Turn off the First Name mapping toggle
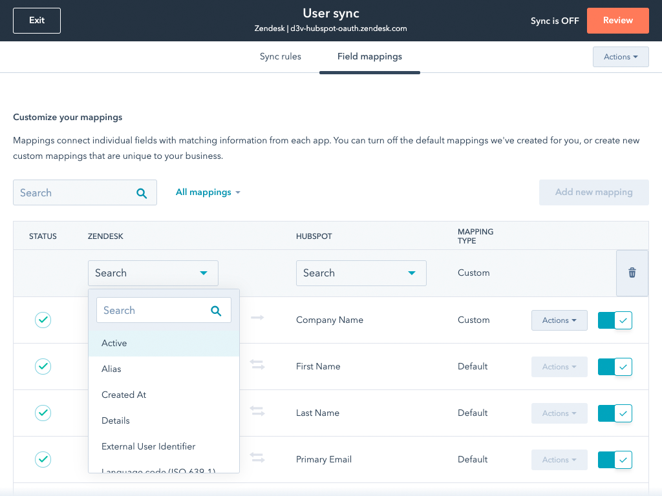662x496 pixels. click(x=615, y=367)
